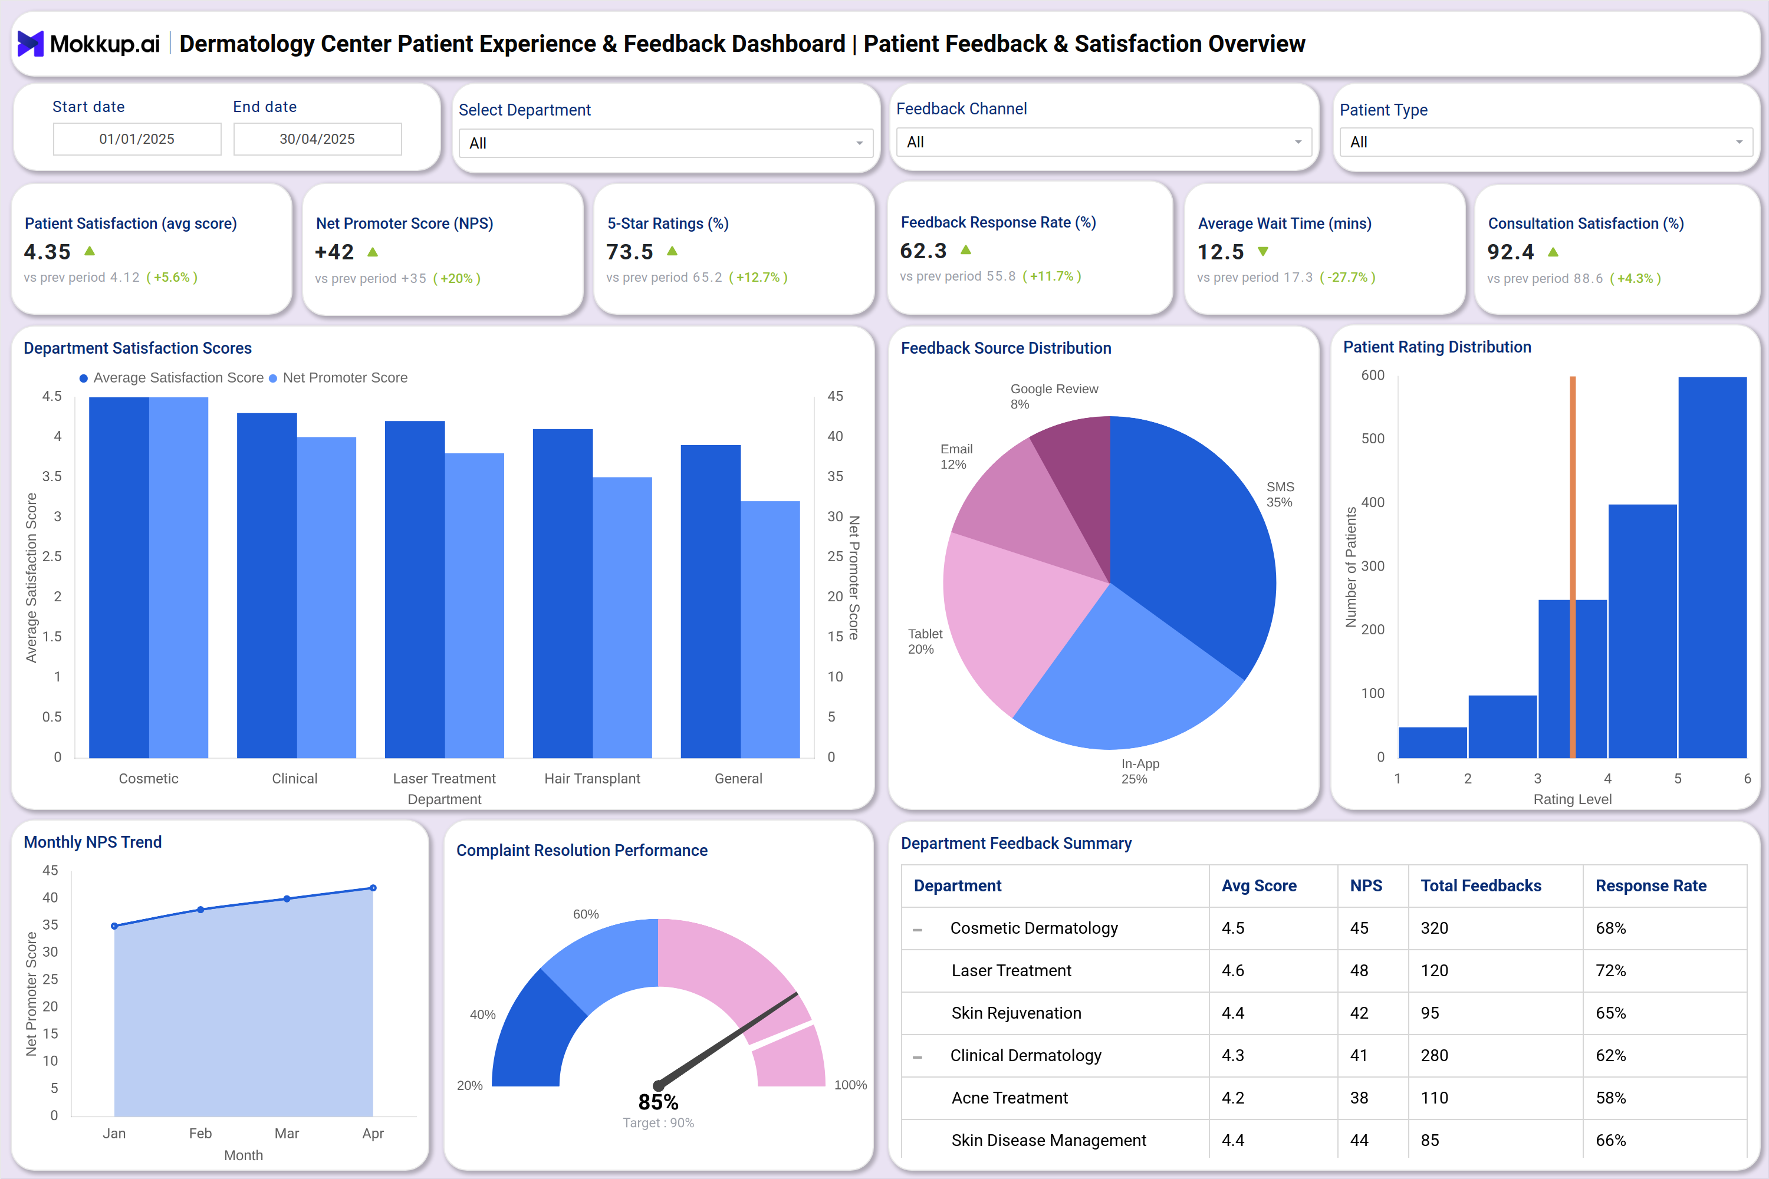Open the Feedback Channel dropdown

1103,142
